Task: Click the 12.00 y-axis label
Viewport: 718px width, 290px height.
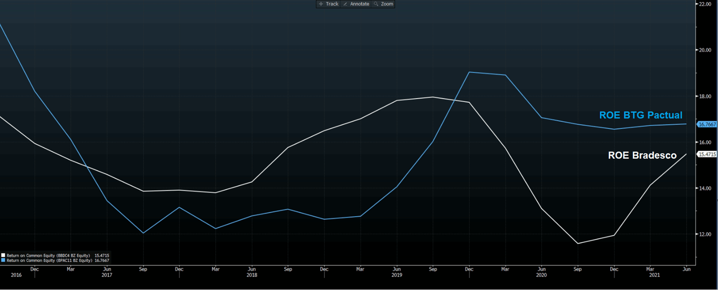Action: pos(704,234)
